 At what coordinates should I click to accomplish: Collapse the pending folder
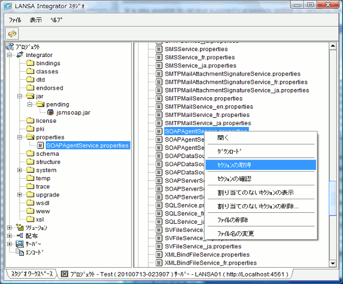click(x=30, y=104)
